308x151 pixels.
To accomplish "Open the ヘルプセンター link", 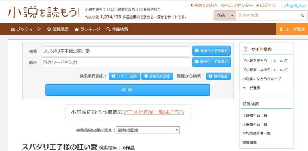I will (237, 6).
